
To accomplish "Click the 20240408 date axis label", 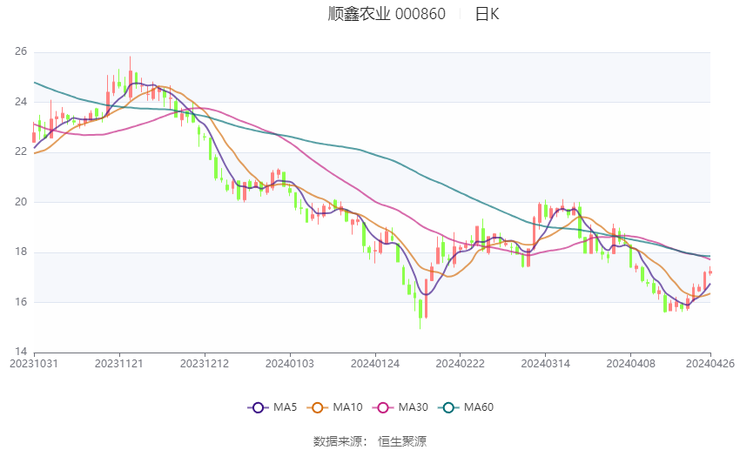I will [x=631, y=364].
